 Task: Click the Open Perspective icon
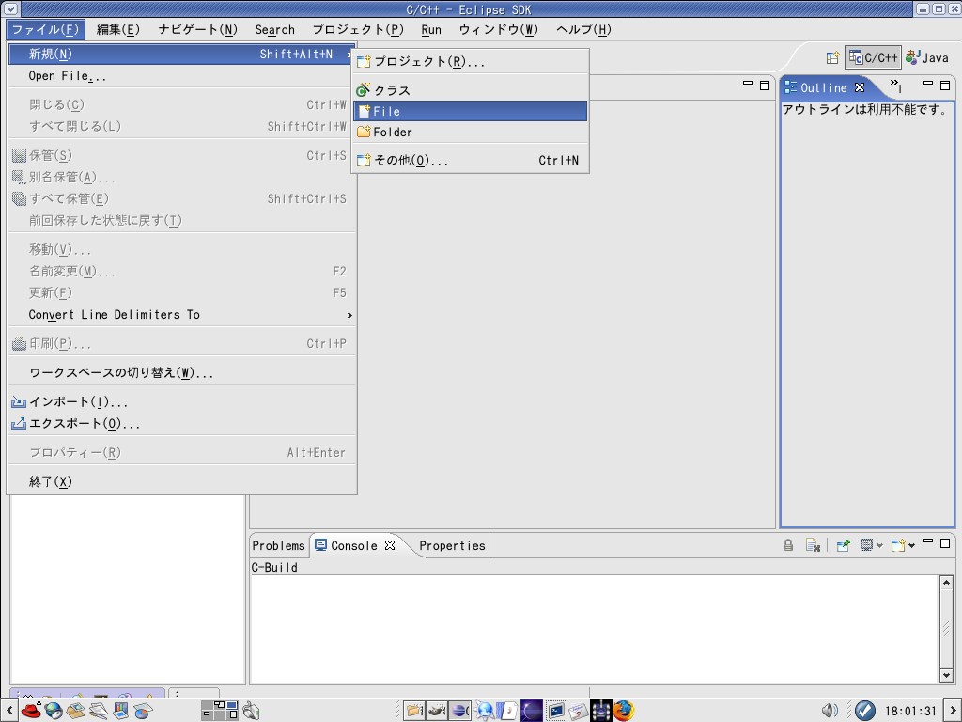coord(832,57)
